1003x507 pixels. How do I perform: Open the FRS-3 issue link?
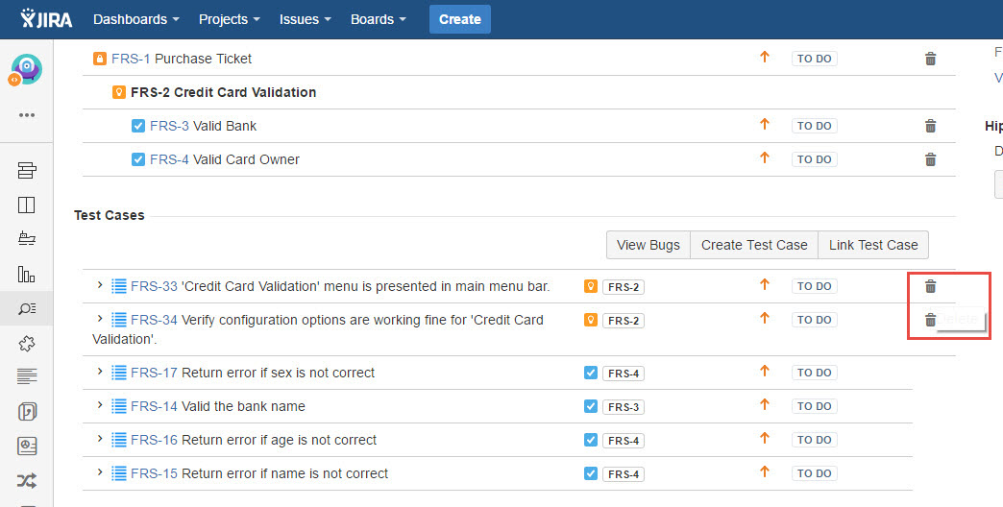(169, 126)
